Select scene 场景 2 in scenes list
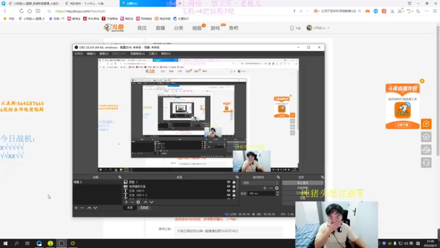Image resolution: width=440 pixels, height=248 pixels. (97, 182)
